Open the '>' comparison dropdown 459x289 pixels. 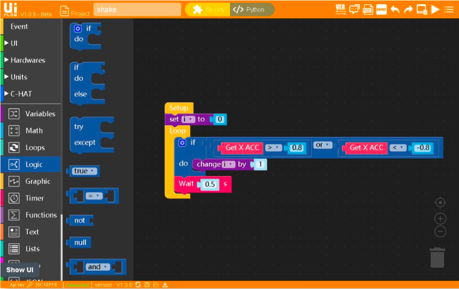pyautogui.click(x=273, y=148)
